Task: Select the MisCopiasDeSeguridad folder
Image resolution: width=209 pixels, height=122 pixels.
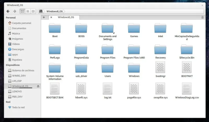Action: [x=187, y=32]
